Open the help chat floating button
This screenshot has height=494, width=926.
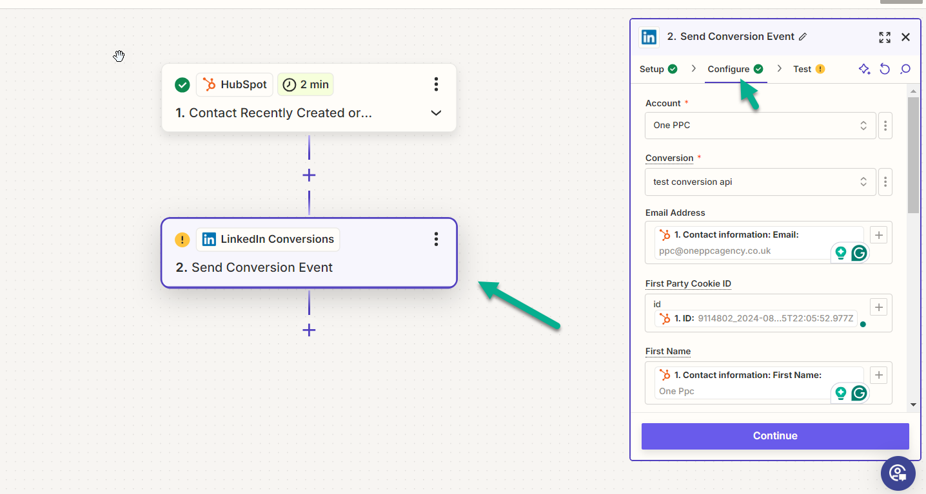898,473
